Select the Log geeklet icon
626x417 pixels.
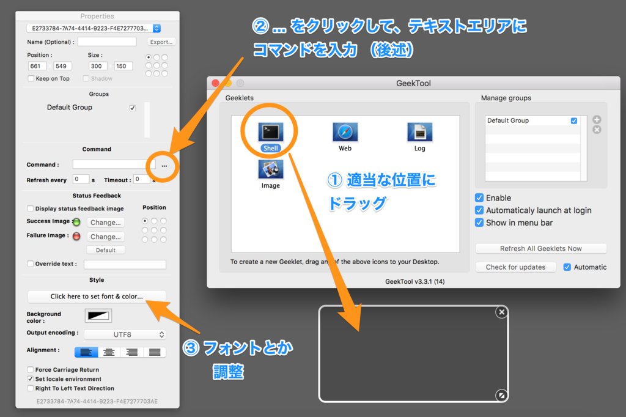(x=419, y=132)
